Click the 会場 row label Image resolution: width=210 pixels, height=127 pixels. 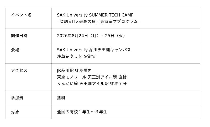coord(15,50)
